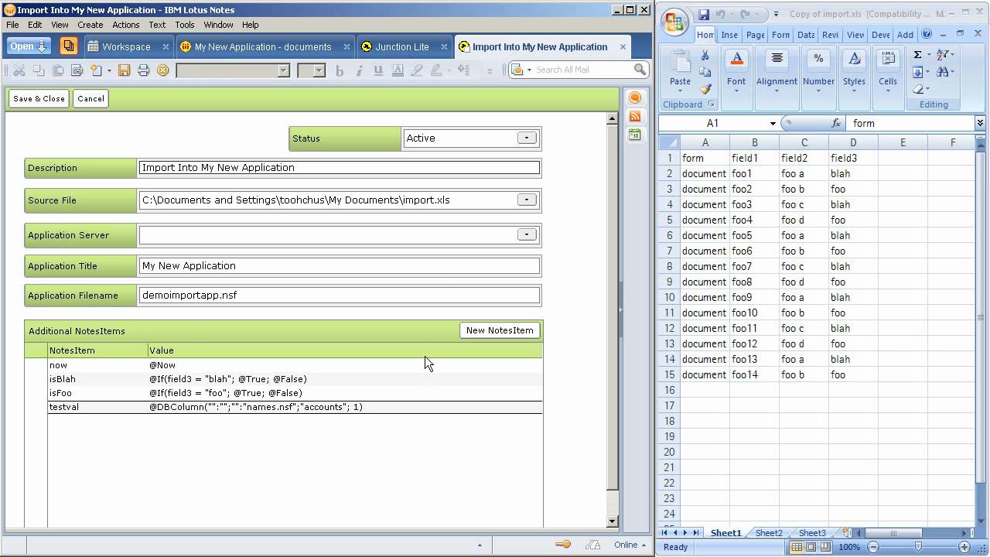This screenshot has width=990, height=557.
Task: Click the Excel Copy icon in Clipboard group
Action: [705, 72]
